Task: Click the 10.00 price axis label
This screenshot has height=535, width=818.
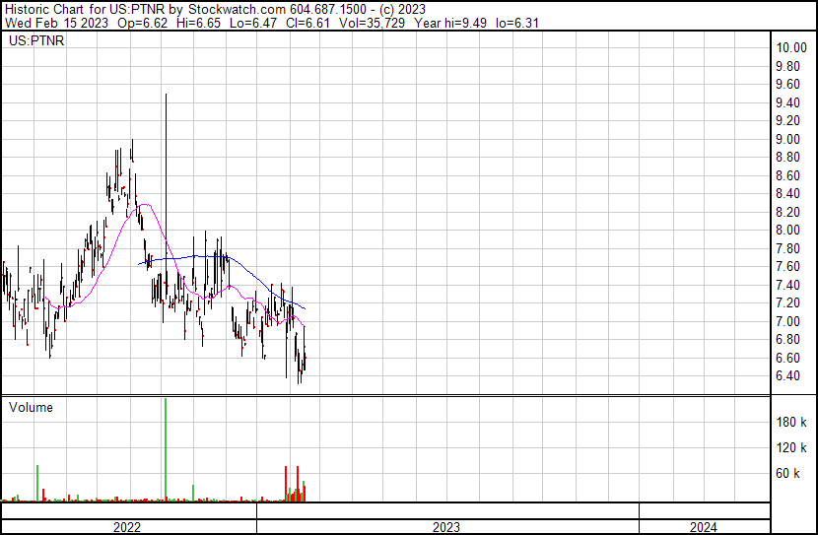Action: coord(791,47)
